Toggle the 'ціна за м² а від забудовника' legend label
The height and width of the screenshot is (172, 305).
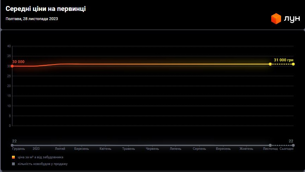pos(41,157)
